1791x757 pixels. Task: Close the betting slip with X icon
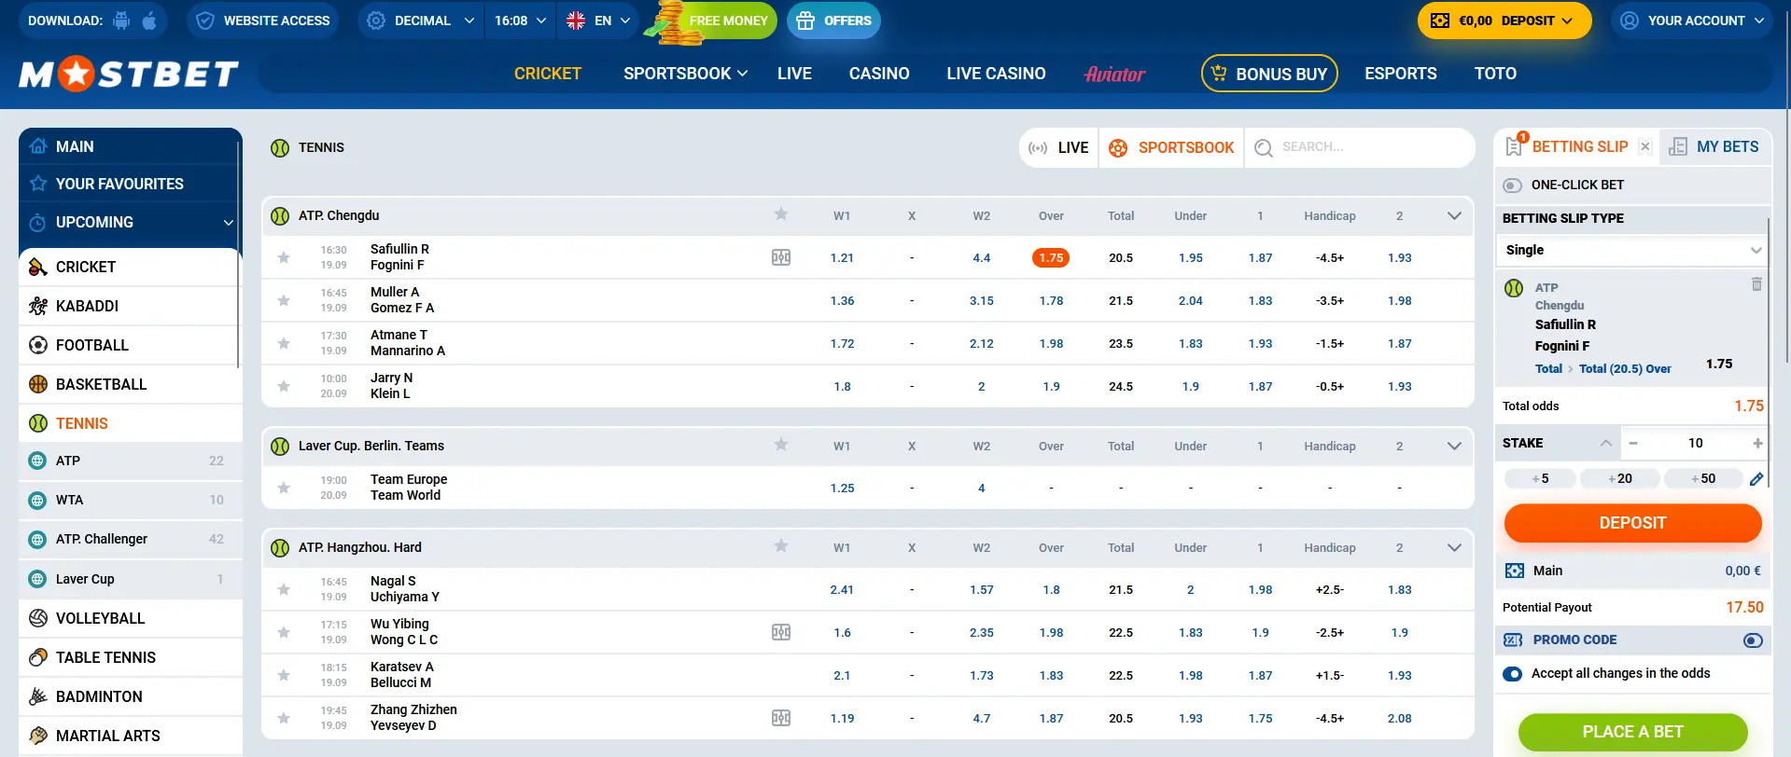click(x=1645, y=146)
